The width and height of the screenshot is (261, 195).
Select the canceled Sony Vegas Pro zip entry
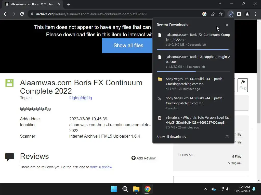195,101
